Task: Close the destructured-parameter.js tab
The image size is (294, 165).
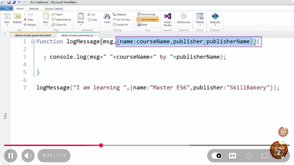Action: tap(96, 35)
